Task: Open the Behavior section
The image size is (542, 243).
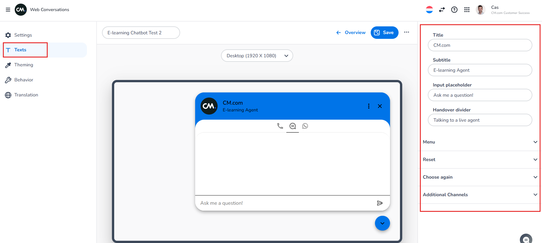Action: tap(24, 80)
